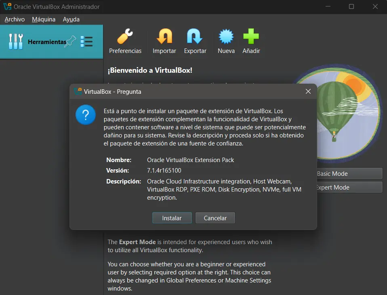The image size is (387, 295).
Task: Open the Archivo menu
Action: click(15, 19)
